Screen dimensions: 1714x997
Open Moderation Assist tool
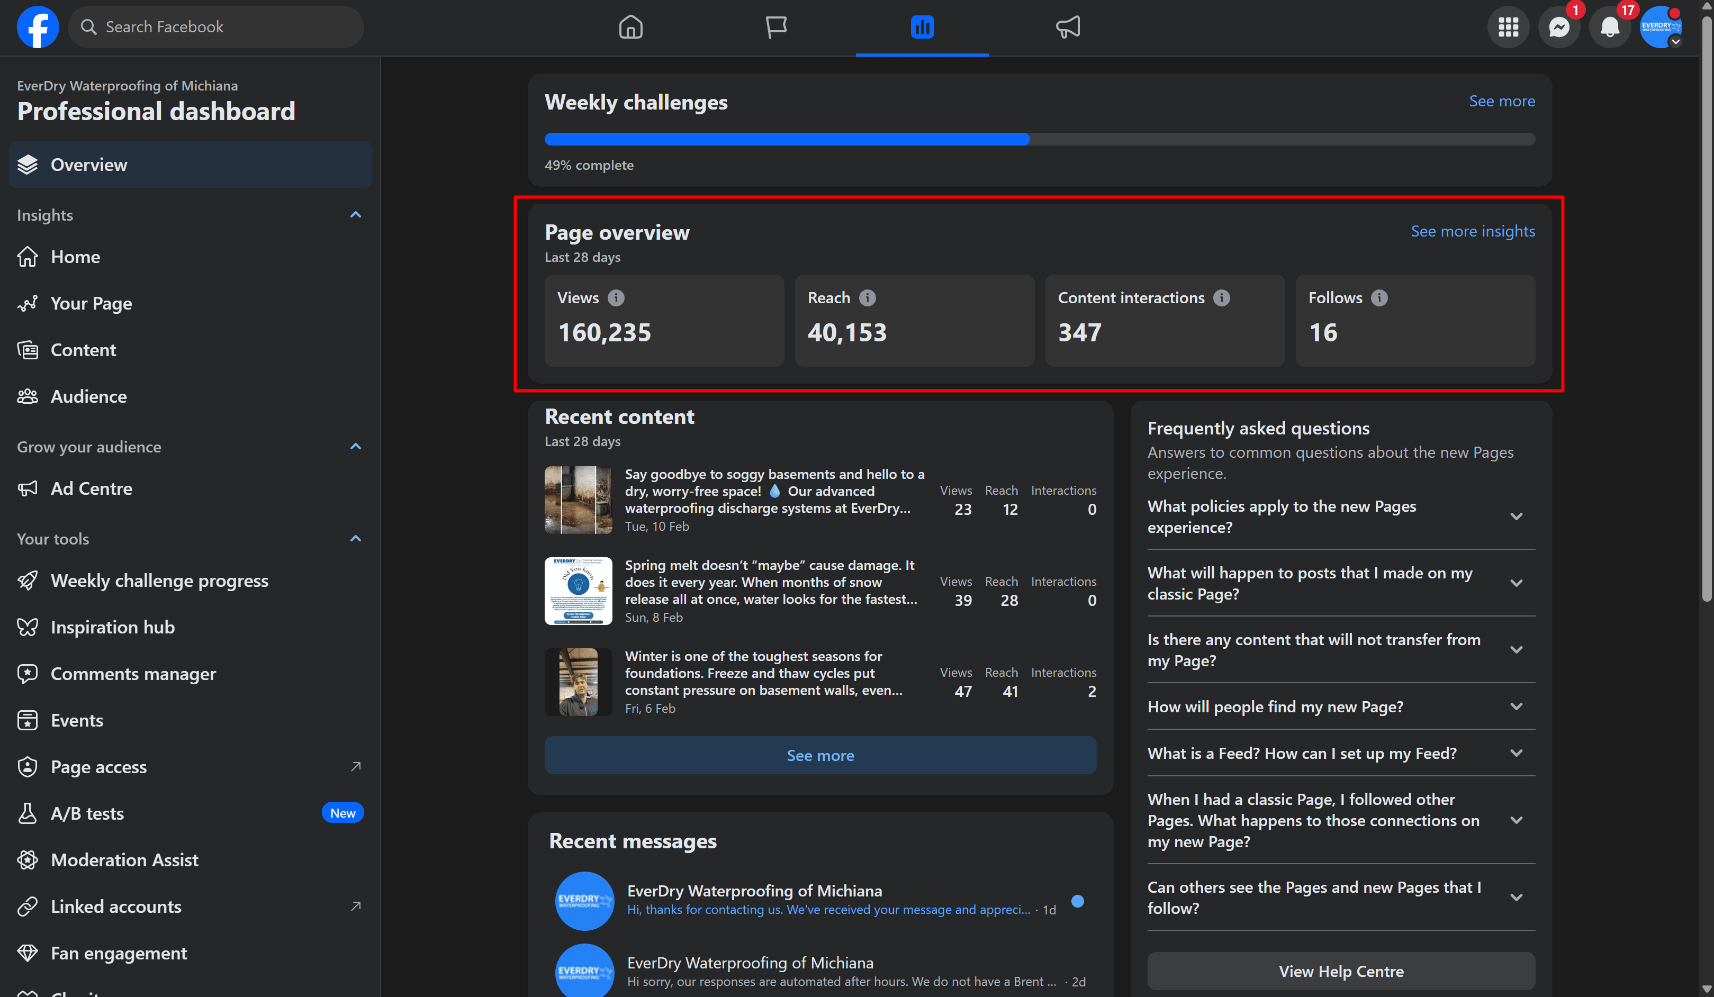click(x=191, y=860)
